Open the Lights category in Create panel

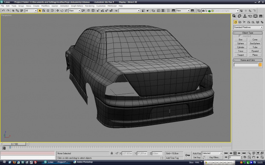[x=244, y=22]
